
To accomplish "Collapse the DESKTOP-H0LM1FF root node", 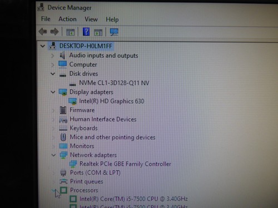I will tap(43, 46).
